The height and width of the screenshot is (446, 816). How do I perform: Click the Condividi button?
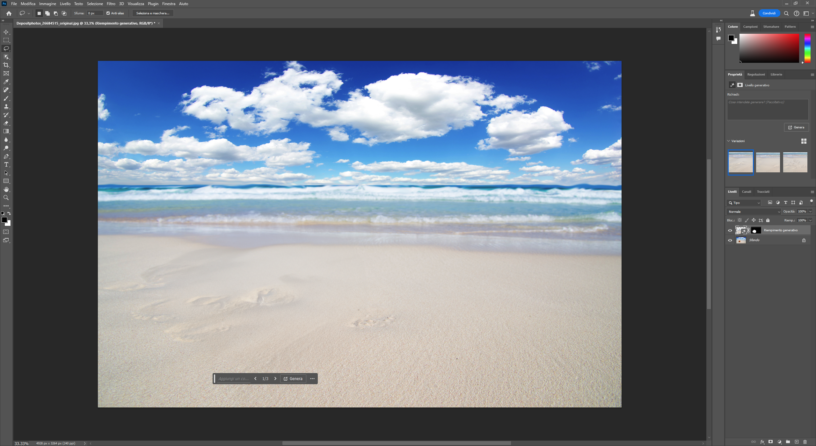[x=769, y=13]
